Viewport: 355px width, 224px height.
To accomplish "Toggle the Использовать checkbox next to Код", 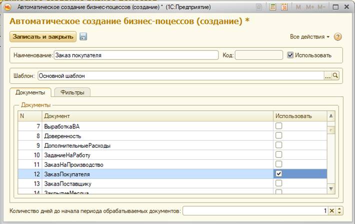I will click(x=290, y=55).
